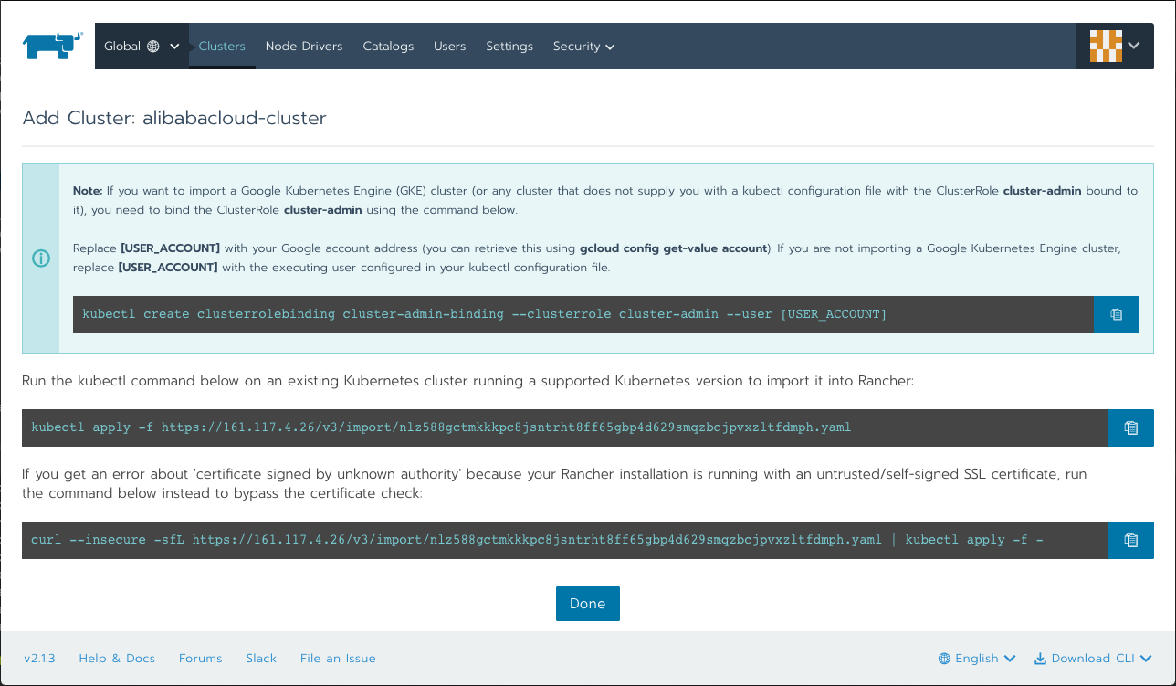
Task: Go to the Catalogs tab
Action: click(388, 46)
